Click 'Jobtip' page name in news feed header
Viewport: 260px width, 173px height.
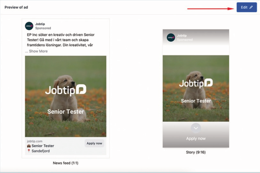[40, 24]
